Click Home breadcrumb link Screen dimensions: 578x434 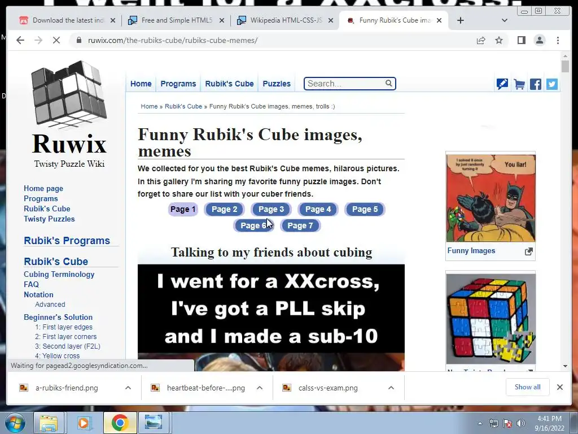(x=149, y=106)
